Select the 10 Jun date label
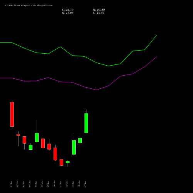Screen dimensions: 193x193 54,184
